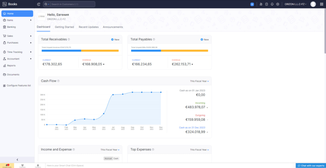The image size is (326, 168).
Task: Open the notifications bell
Action: click(x=272, y=4)
